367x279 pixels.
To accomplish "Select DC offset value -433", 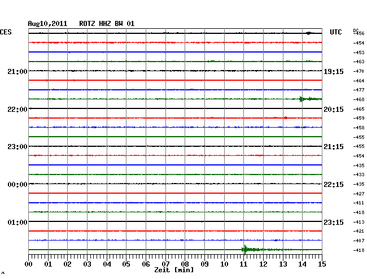I will 359,175.
